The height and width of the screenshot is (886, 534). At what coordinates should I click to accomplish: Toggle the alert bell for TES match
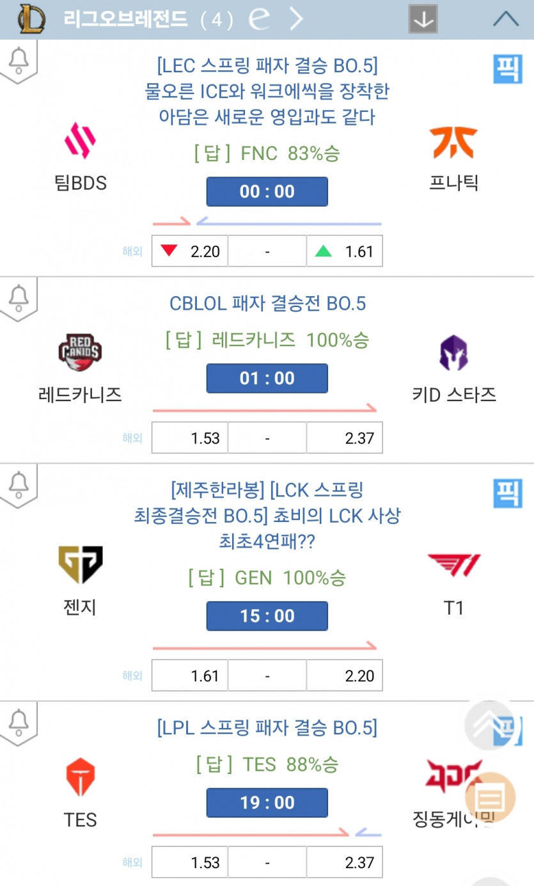point(19,720)
